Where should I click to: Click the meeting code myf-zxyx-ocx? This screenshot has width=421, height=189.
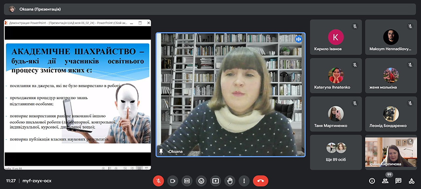pos(37,181)
